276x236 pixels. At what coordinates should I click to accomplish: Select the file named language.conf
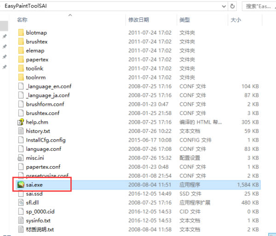click(44, 149)
